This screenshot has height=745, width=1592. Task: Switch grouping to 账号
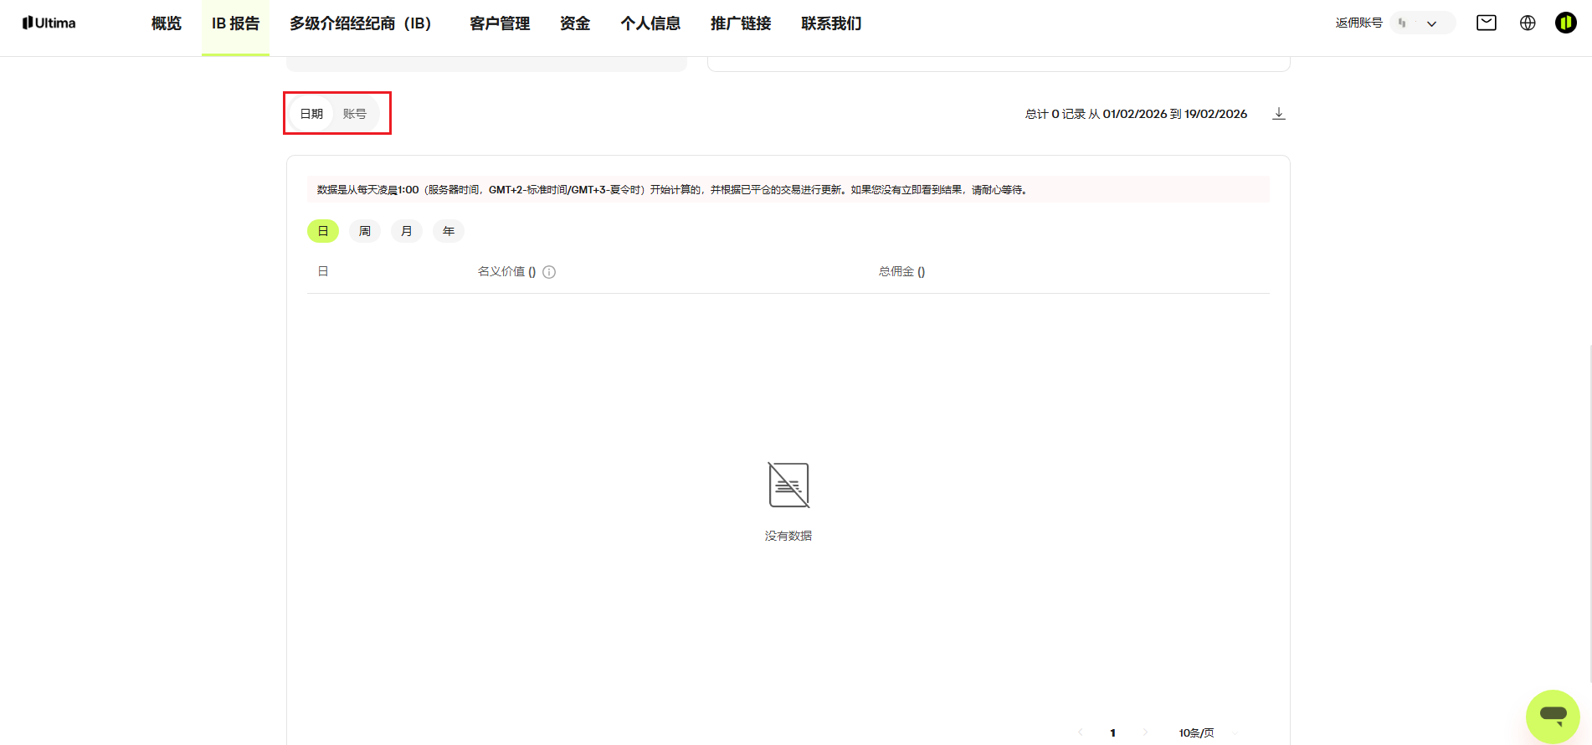[x=355, y=114]
